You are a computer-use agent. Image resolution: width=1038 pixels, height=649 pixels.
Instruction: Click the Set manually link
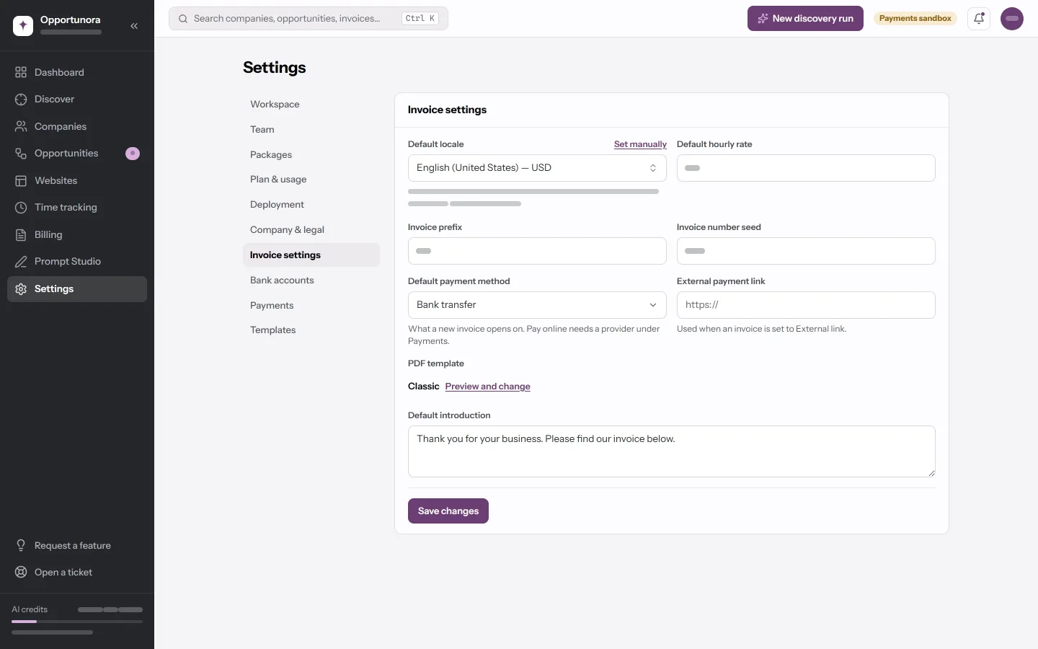coord(640,144)
